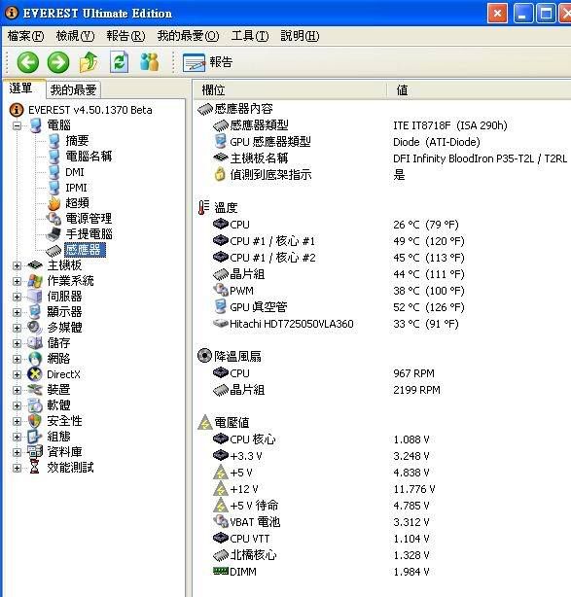
Task: Open the 工具(T) menu
Action: tap(250, 36)
